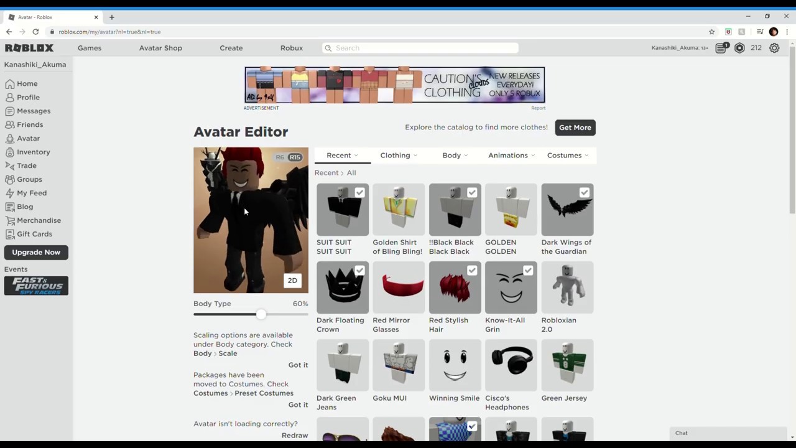This screenshot has height=448, width=796.
Task: Go back in browser history
Action: [9, 32]
